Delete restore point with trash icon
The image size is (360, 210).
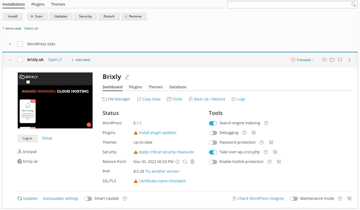[x=192, y=162]
